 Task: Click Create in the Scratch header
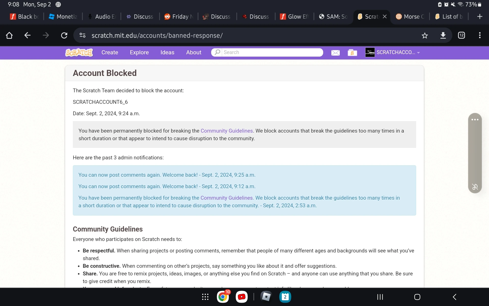(110, 53)
